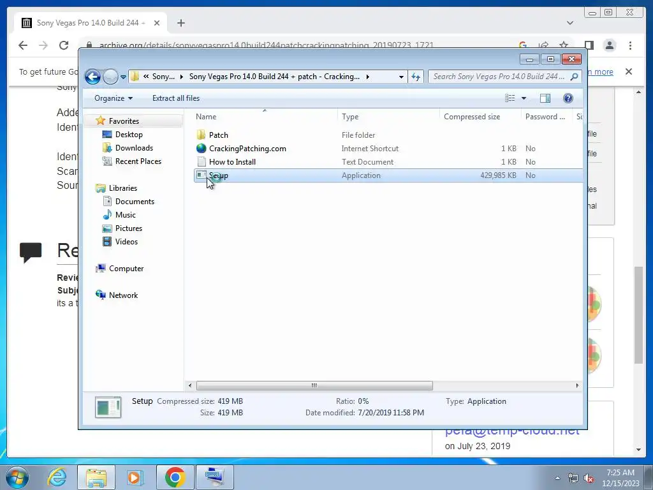
Task: Select Computer in the navigation pane
Action: click(x=126, y=269)
